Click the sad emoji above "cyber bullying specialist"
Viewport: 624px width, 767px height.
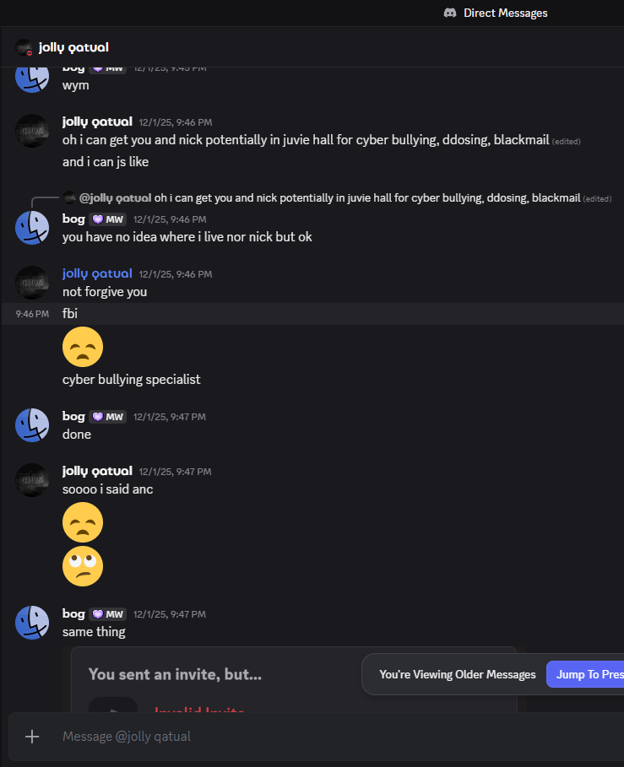pyautogui.click(x=83, y=347)
